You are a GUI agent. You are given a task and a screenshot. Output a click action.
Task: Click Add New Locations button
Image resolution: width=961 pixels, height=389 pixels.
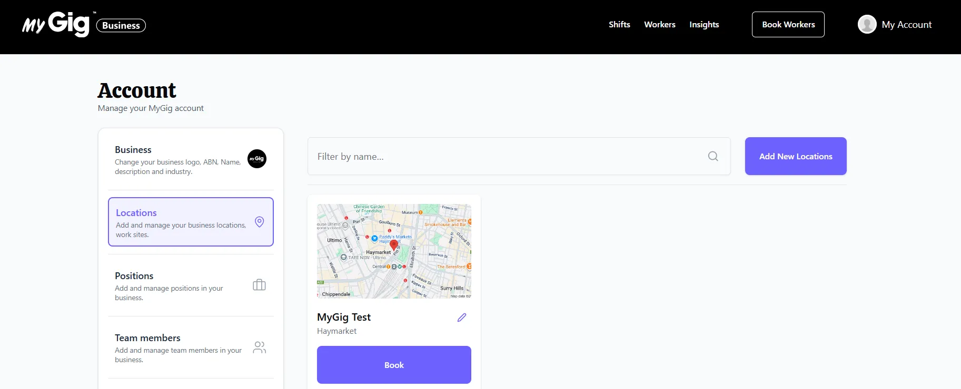[x=796, y=156]
